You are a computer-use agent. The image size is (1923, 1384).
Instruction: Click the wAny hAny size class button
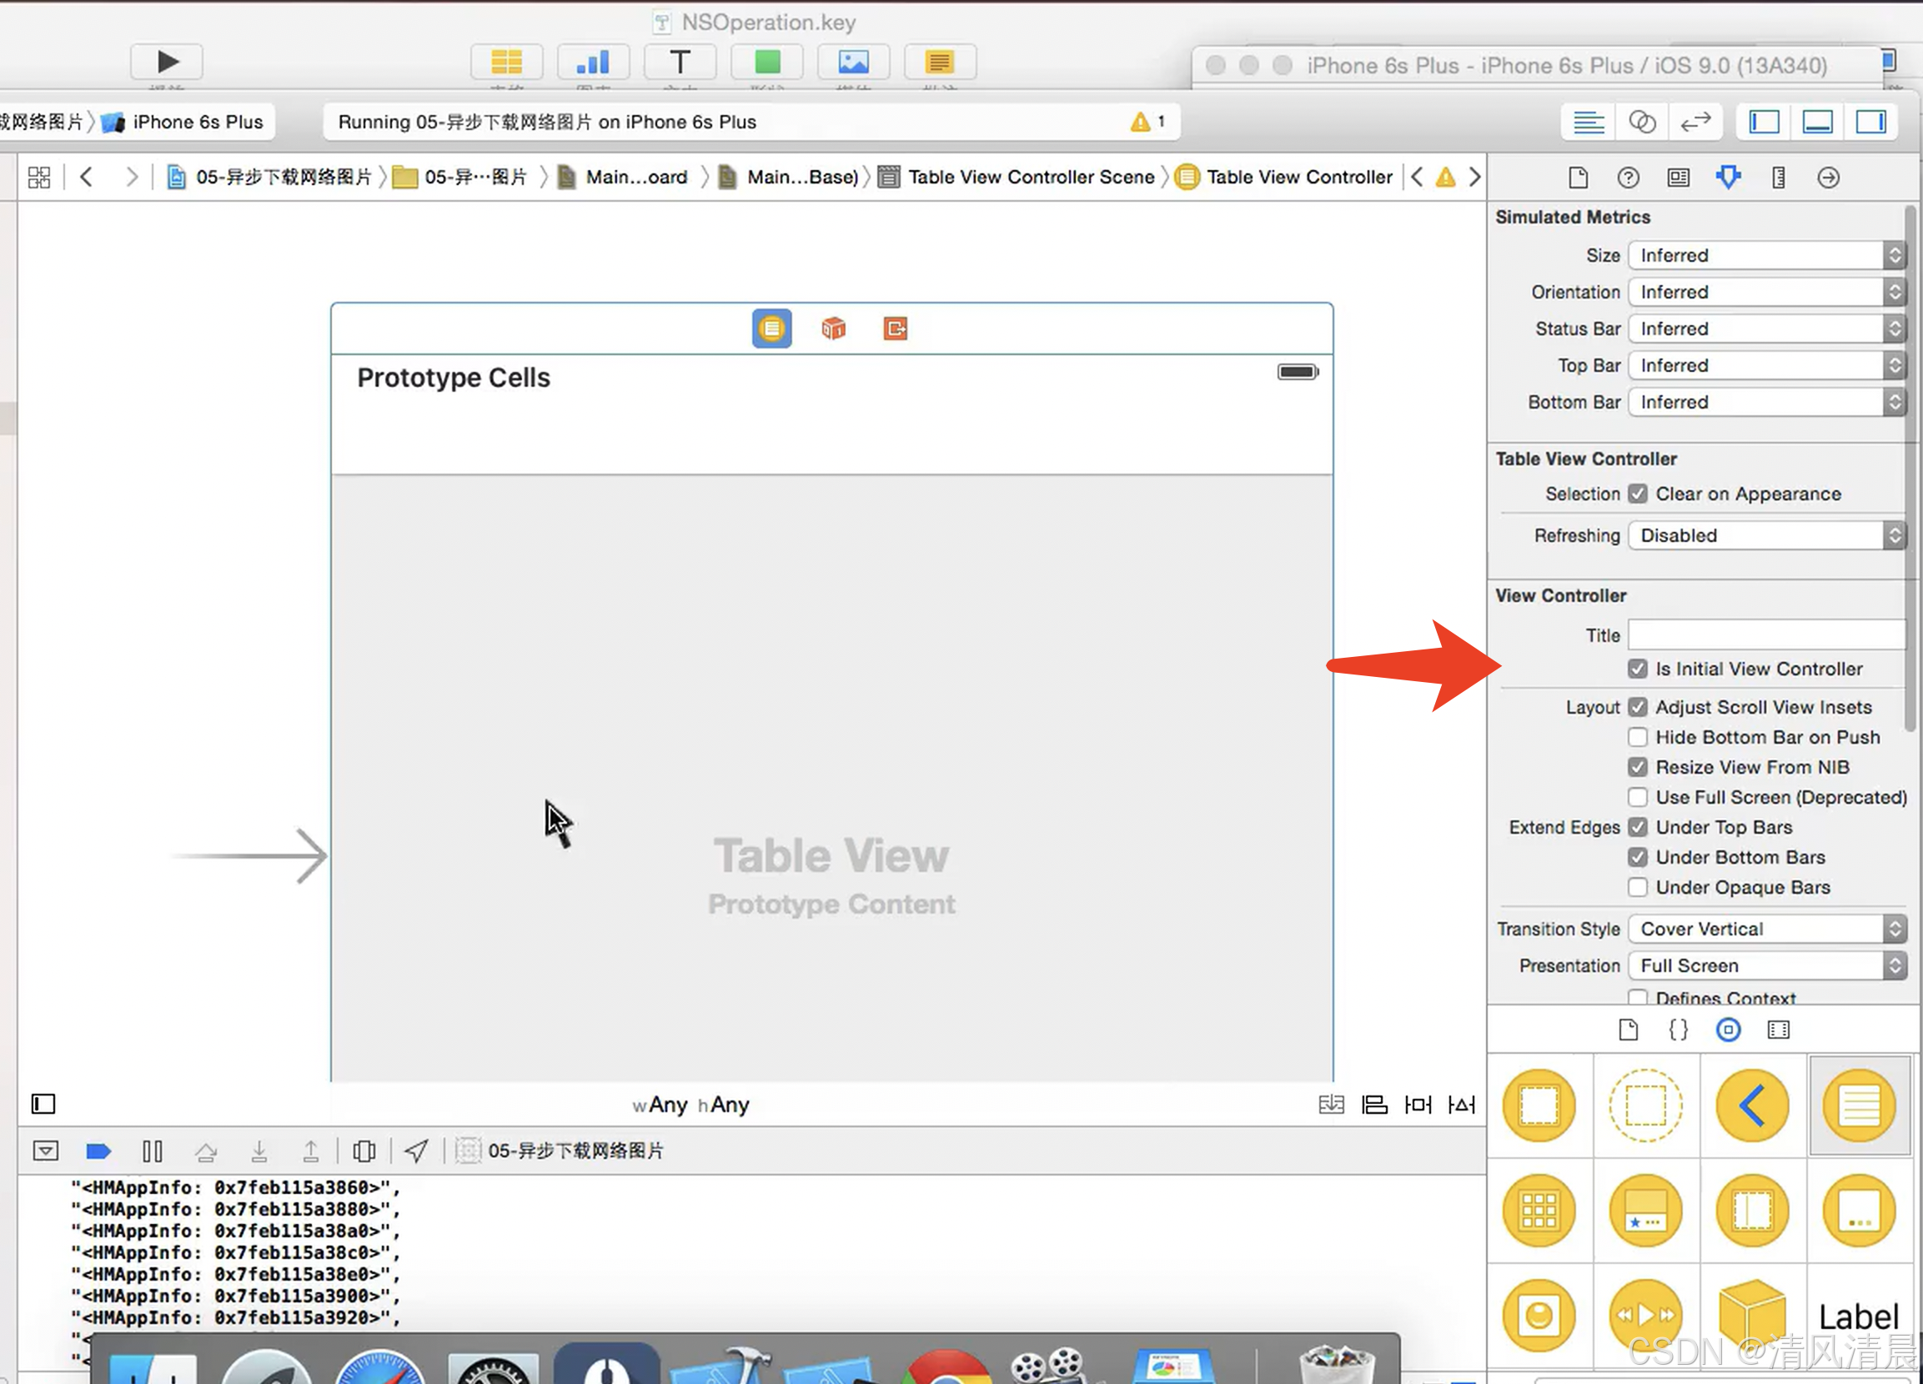[690, 1105]
